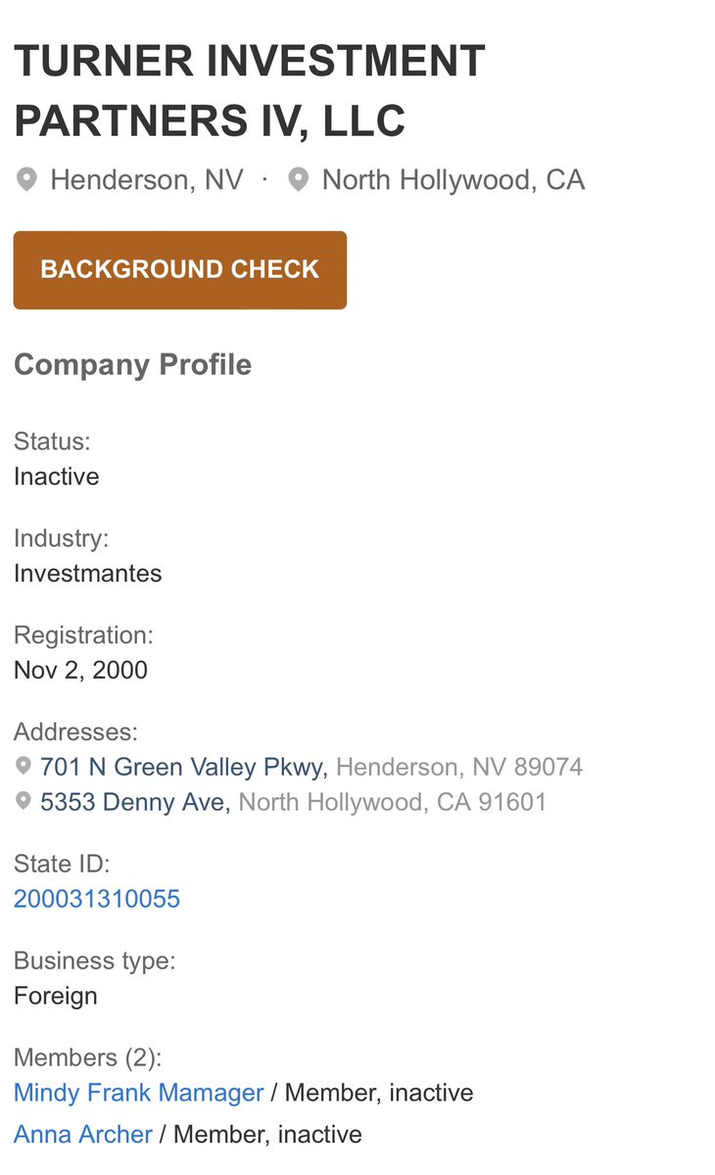The width and height of the screenshot is (715, 1175).
Task: Open the 5353 Denny Ave address link
Action: click(x=135, y=803)
